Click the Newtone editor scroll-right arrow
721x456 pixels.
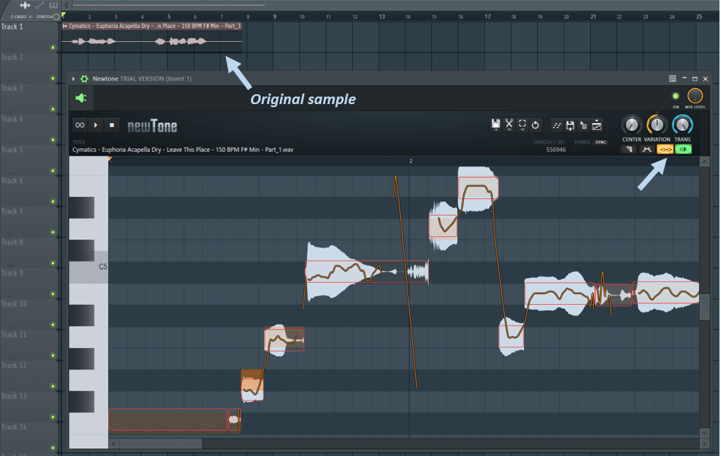coord(704,444)
